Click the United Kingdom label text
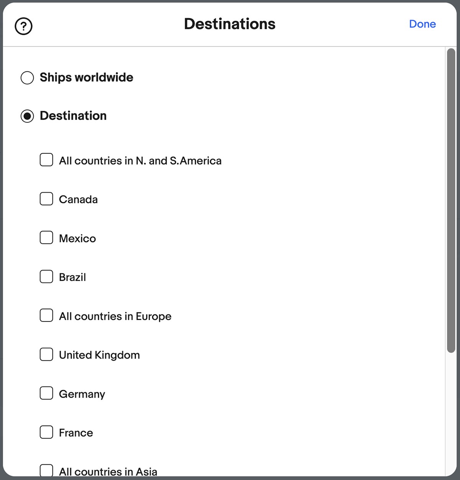460x480 pixels. 99,355
